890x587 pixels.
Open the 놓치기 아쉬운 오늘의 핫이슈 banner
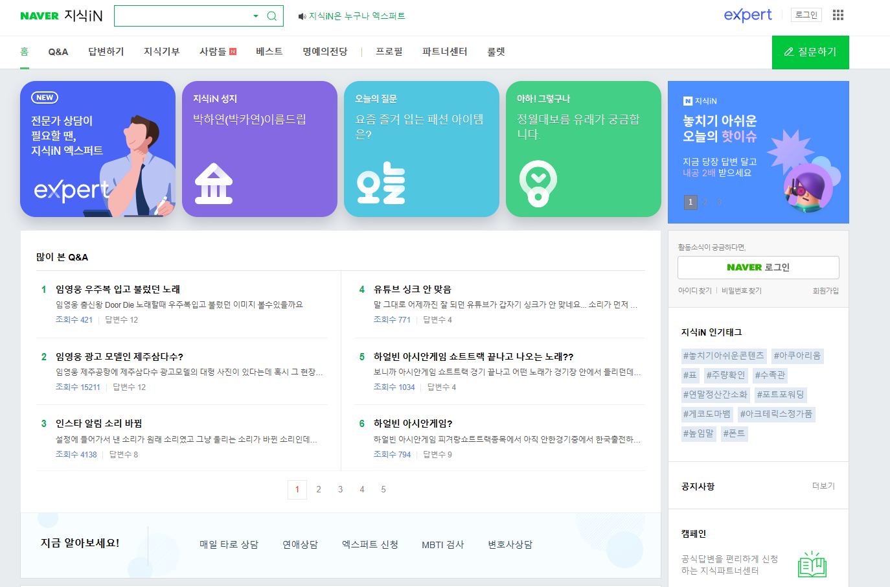coord(759,152)
